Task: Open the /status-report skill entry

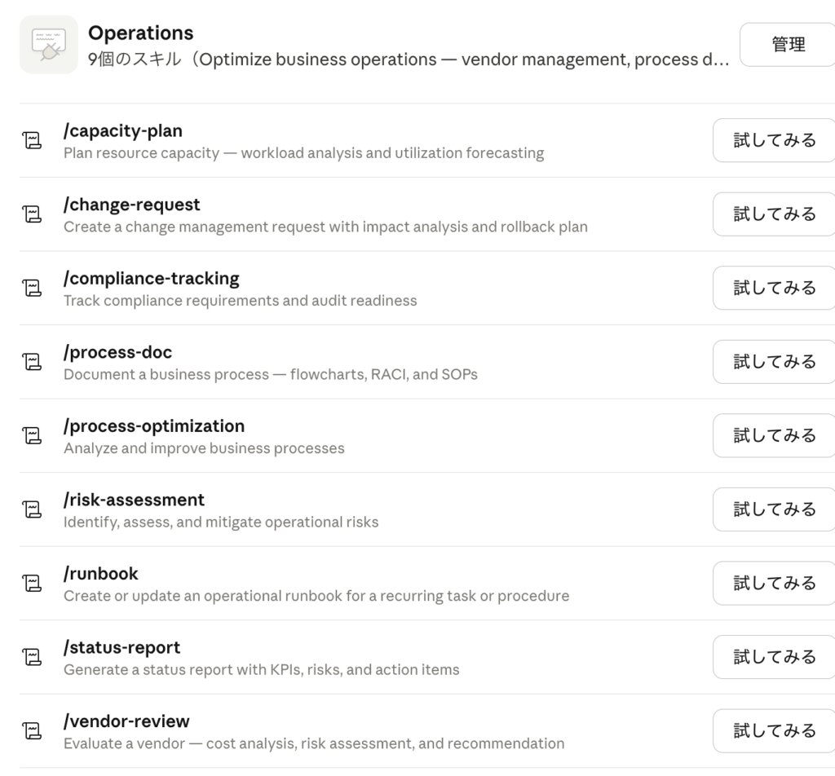Action: point(121,647)
